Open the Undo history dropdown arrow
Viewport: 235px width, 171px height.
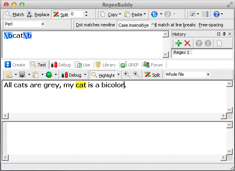click(161, 14)
